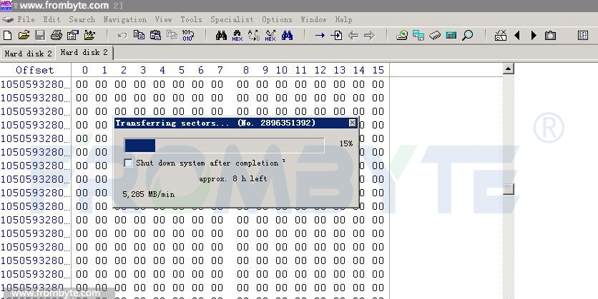Click the 15% progress value
Image resolution: width=598 pixels, height=299 pixels.
coord(346,144)
